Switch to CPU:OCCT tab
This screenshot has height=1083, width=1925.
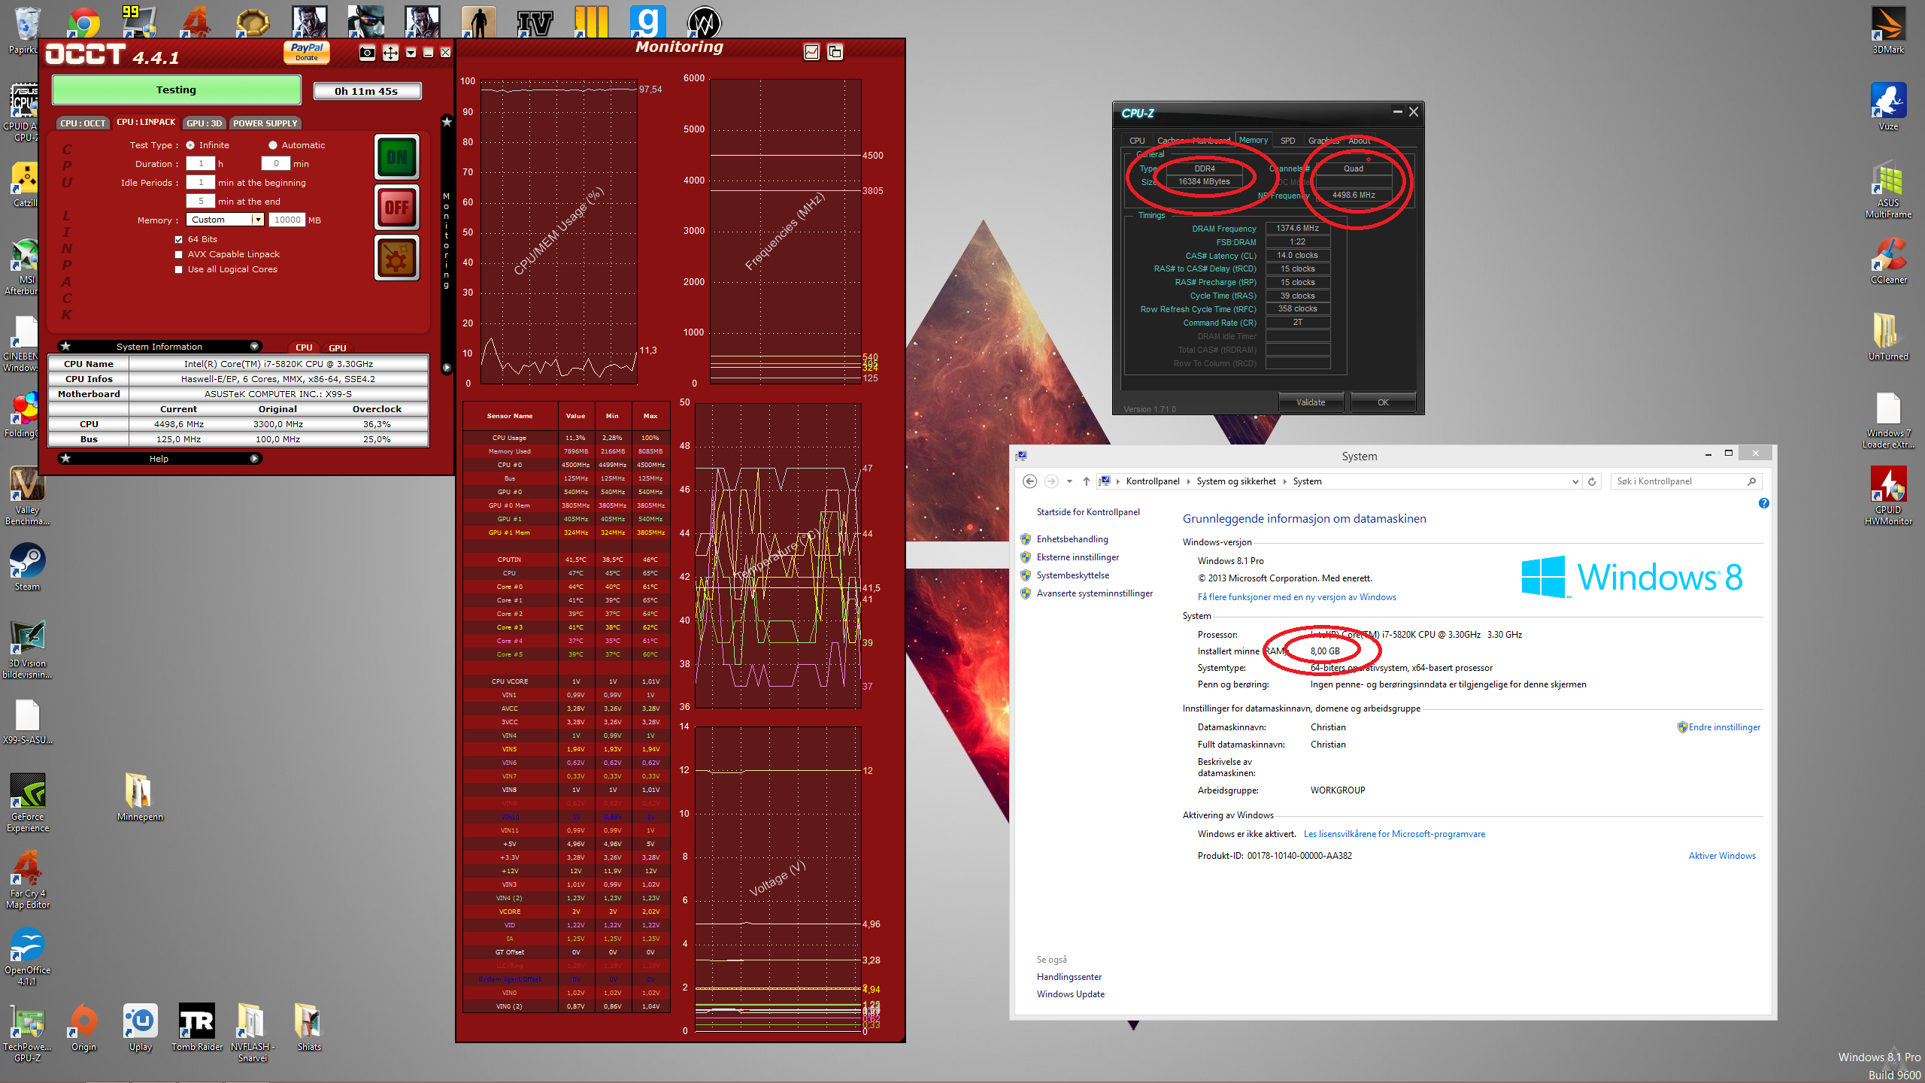coord(83,123)
